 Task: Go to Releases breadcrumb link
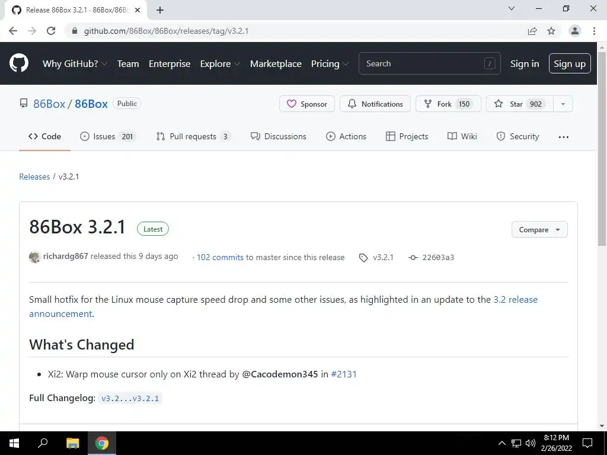point(34,177)
